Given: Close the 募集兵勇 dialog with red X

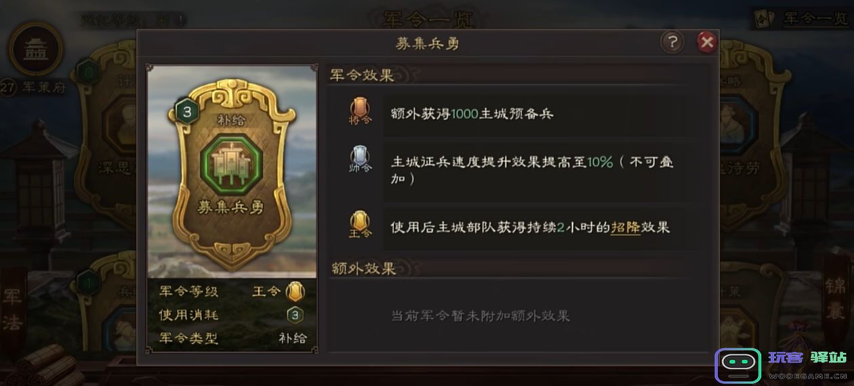Looking at the screenshot, I should [x=707, y=43].
